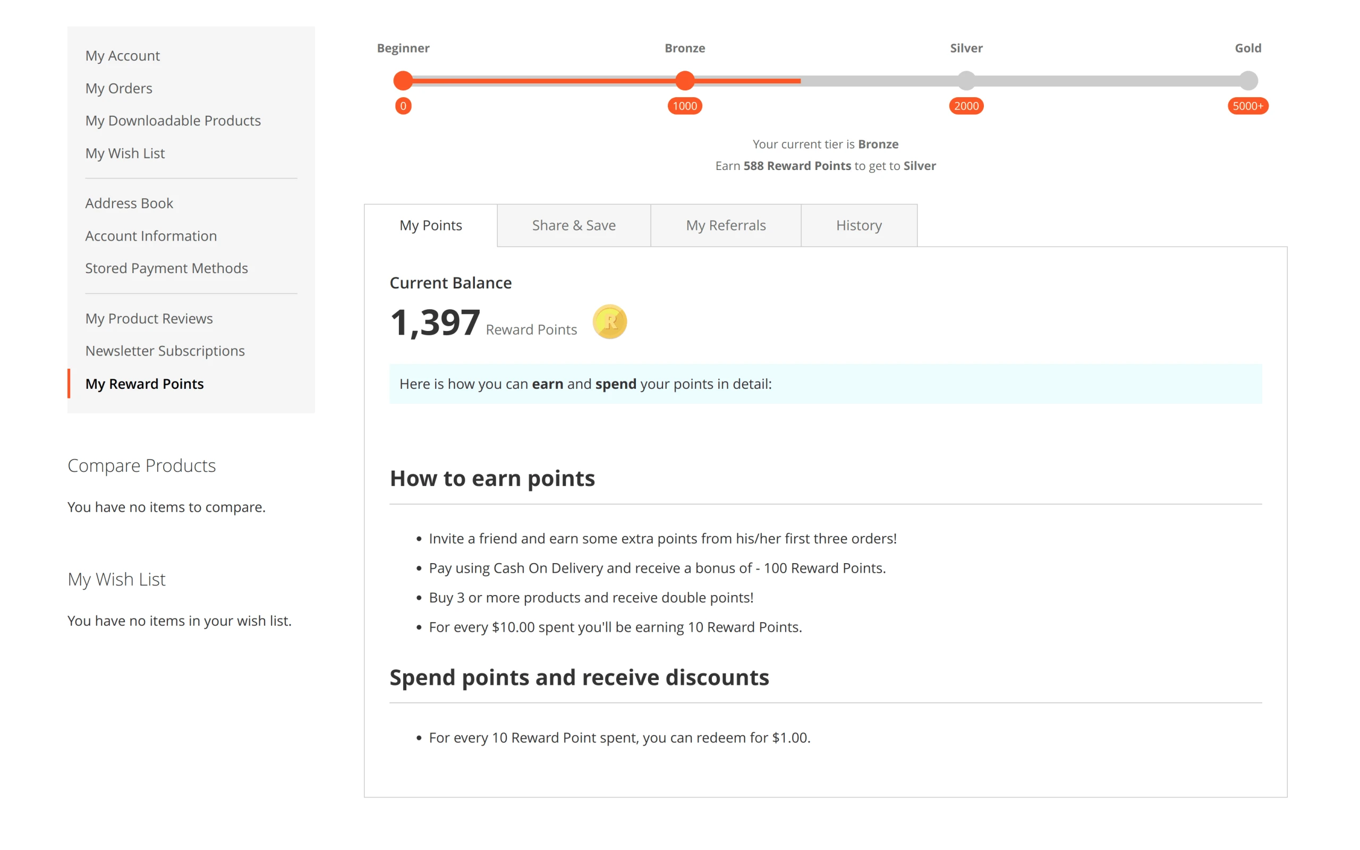Click the Silver tier marker dot
Screen dimensions: 1360x850
click(966, 80)
